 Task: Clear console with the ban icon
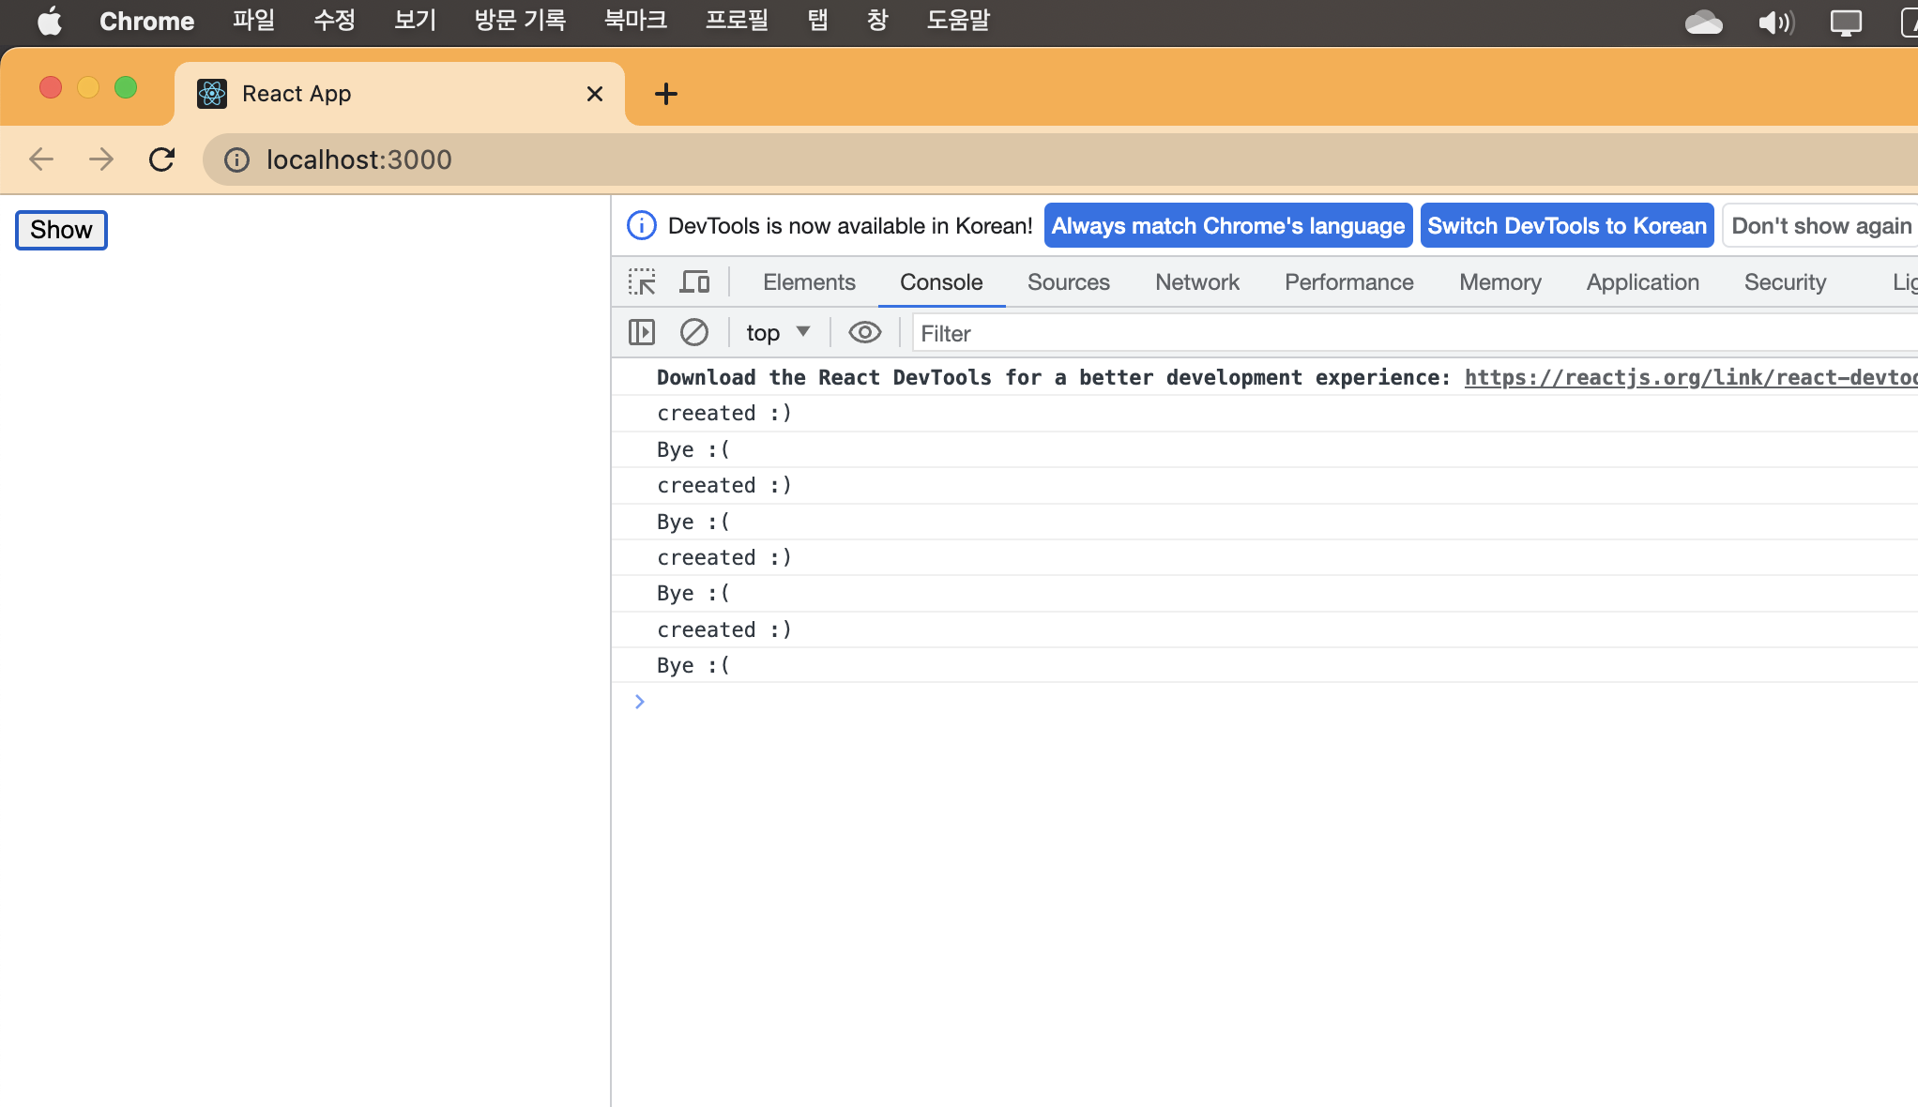(694, 332)
